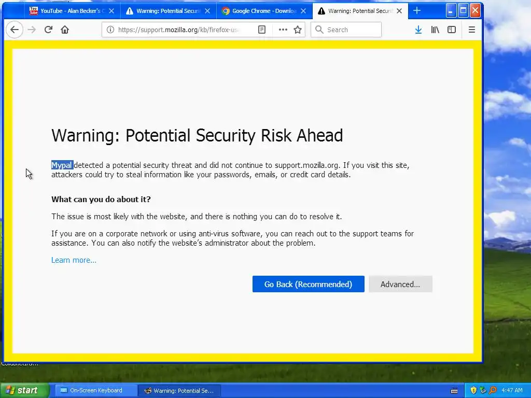This screenshot has height=398, width=531.
Task: Click the Go Back (Recommended) button
Action: pos(308,284)
